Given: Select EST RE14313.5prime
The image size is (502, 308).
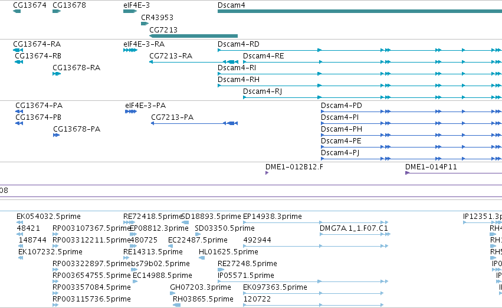Looking at the screenshot, I should pos(153,252).
